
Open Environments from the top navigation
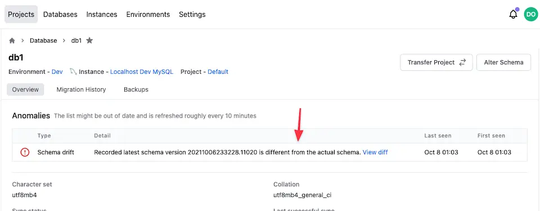pyautogui.click(x=148, y=15)
